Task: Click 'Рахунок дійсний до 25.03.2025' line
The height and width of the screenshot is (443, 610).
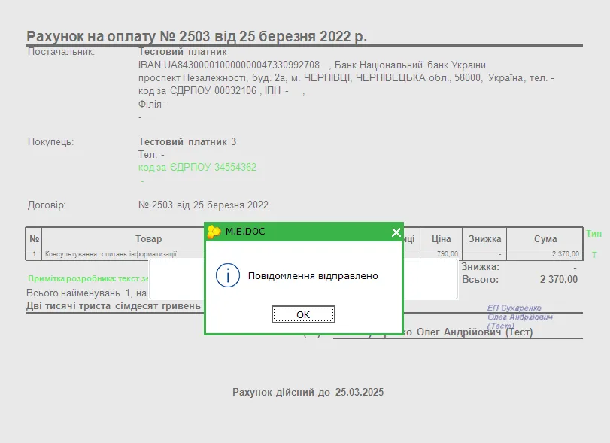Action: click(x=308, y=392)
